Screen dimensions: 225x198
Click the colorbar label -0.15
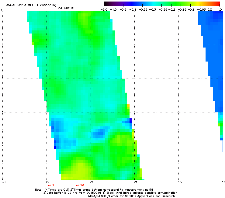coord(182,10)
